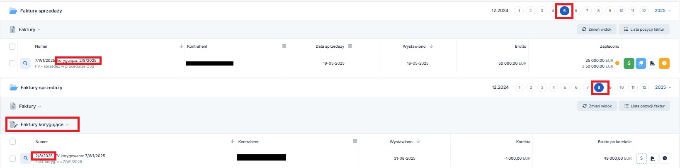Select month 6 in top panel month selector
Screen dimensions: 680x168
(x=576, y=11)
